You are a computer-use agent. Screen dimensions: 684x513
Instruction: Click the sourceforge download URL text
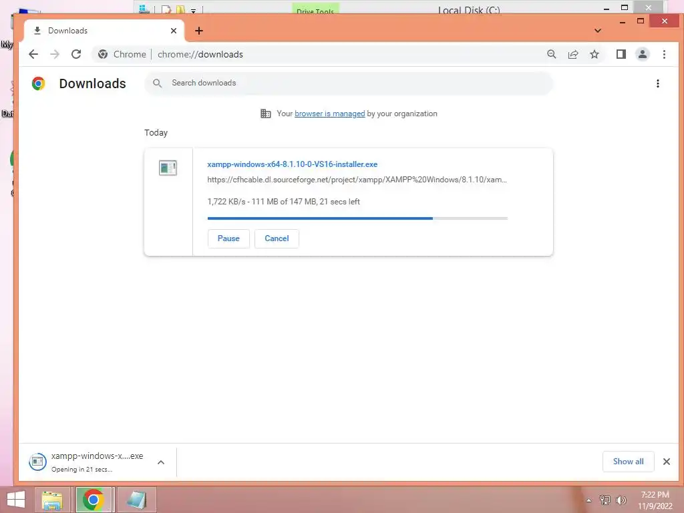pos(357,180)
